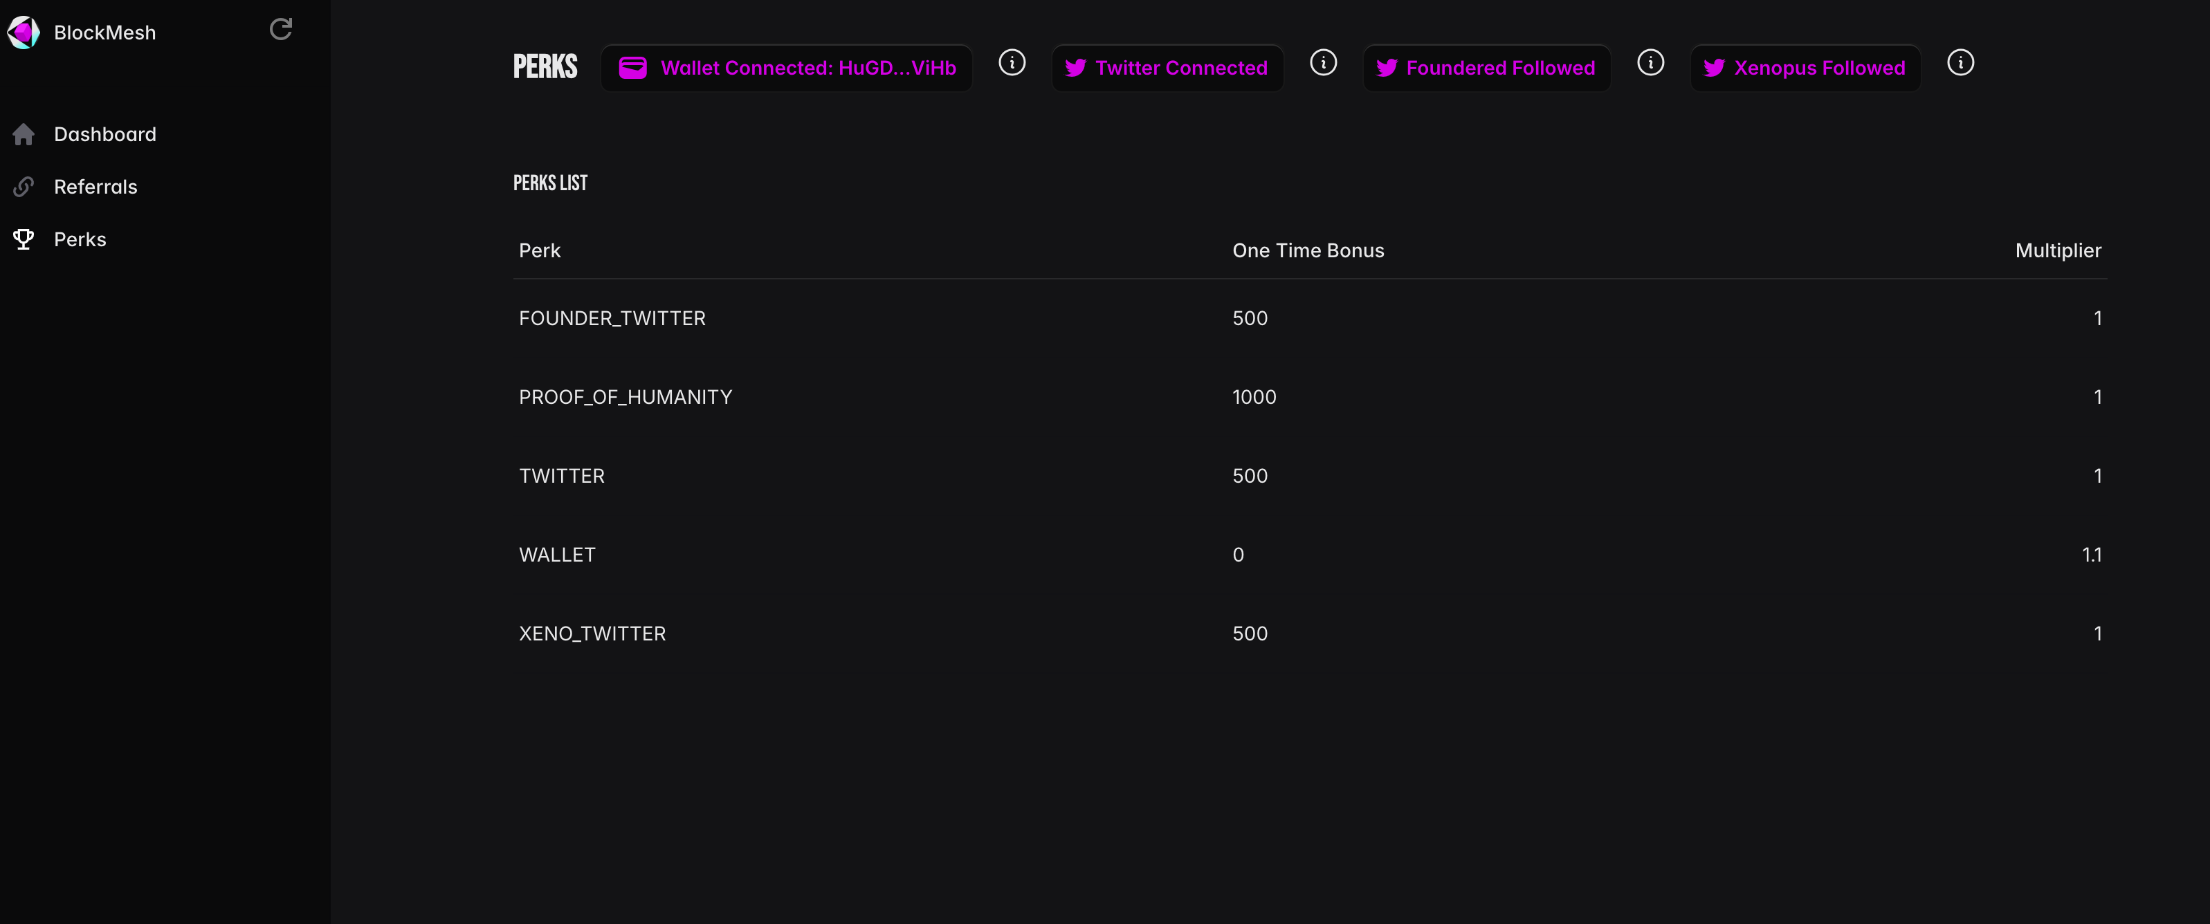Click the 0 bonus for WALLET
This screenshot has height=924, width=2210.
coord(1238,555)
